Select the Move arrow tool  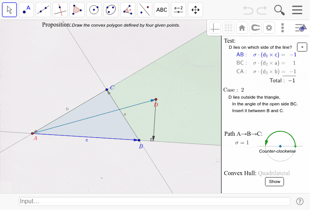coord(9,10)
